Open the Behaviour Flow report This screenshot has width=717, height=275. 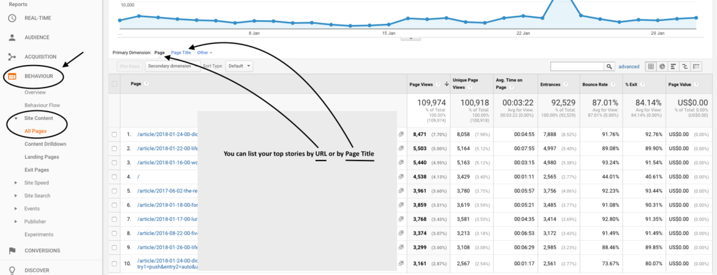[x=42, y=105]
